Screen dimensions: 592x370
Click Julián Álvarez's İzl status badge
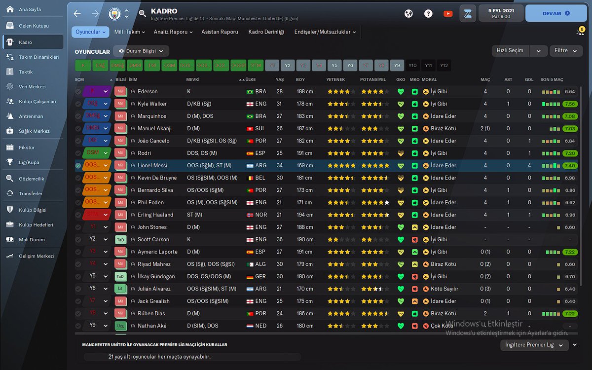pyautogui.click(x=121, y=289)
